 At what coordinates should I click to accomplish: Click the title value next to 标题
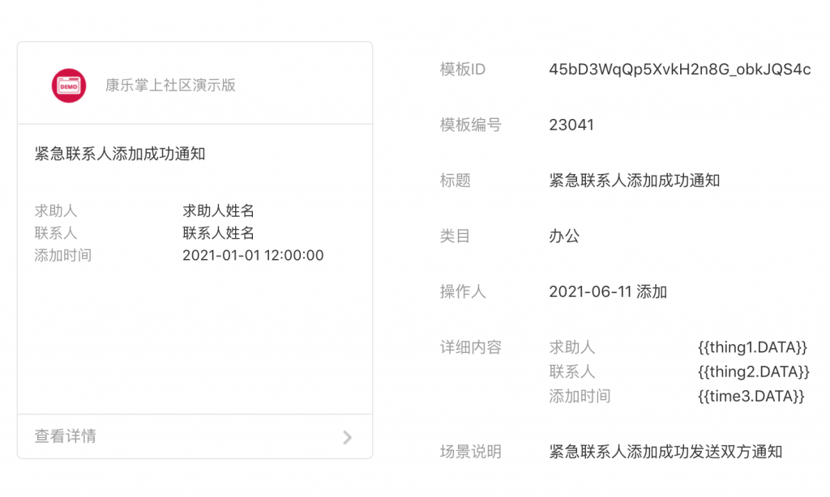635,181
